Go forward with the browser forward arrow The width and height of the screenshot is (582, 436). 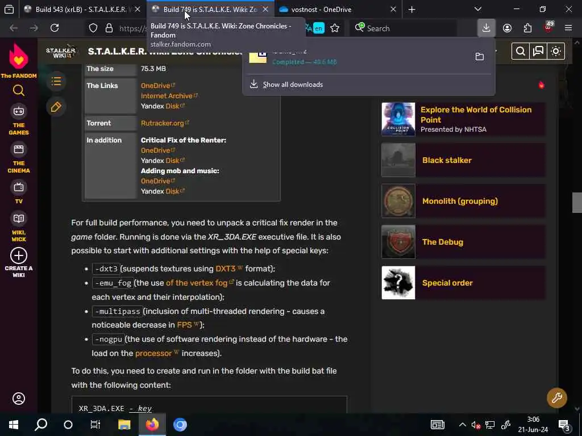(34, 28)
